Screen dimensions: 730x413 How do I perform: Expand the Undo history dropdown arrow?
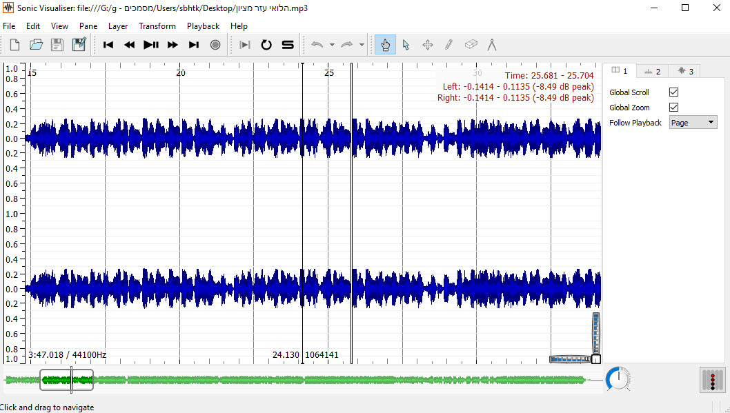click(332, 45)
